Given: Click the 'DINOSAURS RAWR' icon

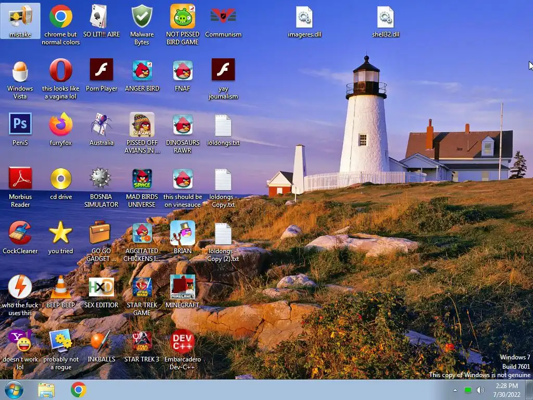Looking at the screenshot, I should pos(183,133).
